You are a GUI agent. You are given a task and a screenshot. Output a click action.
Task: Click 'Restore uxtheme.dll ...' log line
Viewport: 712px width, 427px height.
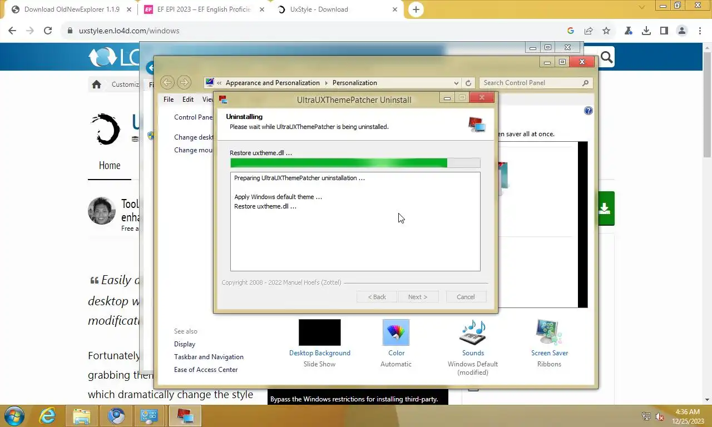point(265,206)
